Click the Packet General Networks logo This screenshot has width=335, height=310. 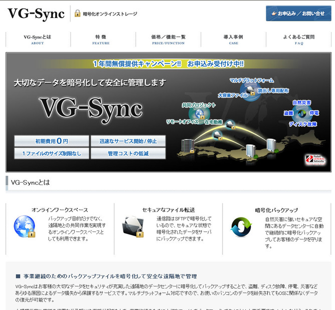[315, 160]
